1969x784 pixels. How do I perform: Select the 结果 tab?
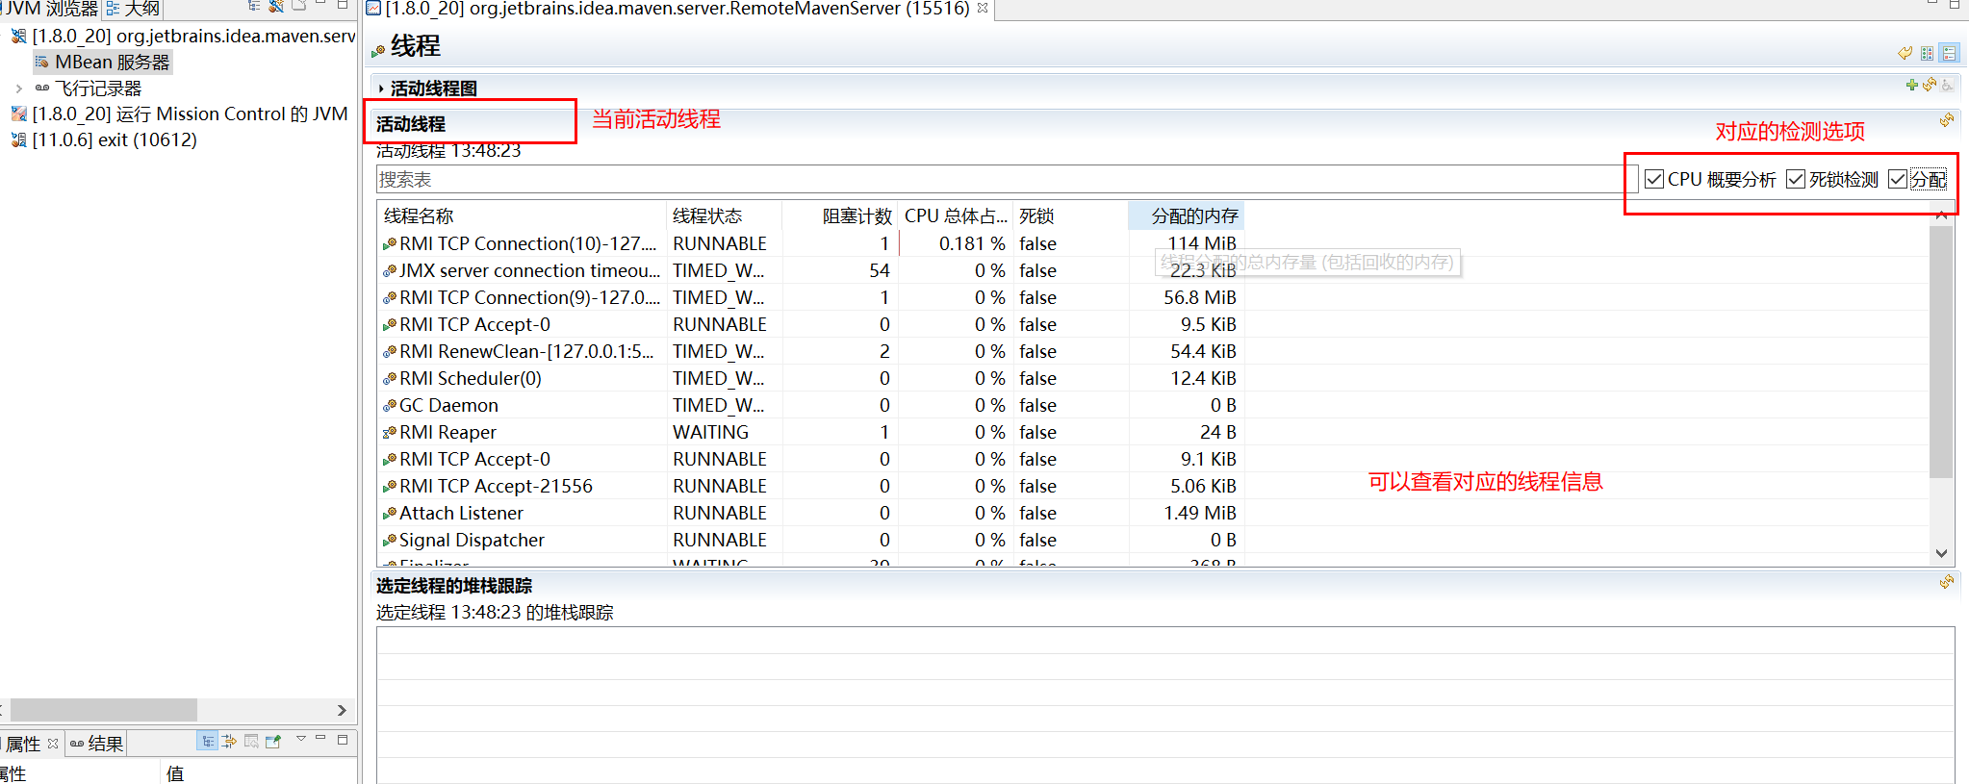tap(96, 744)
